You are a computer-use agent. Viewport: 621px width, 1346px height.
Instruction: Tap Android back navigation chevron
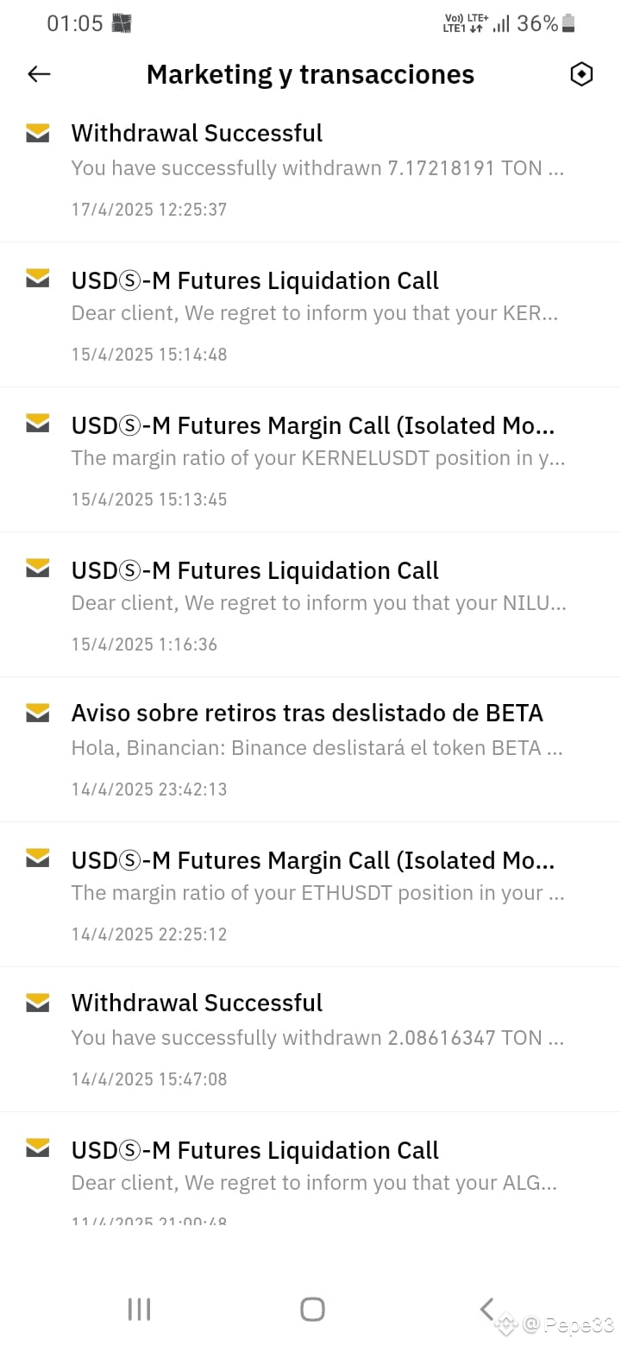(486, 1309)
